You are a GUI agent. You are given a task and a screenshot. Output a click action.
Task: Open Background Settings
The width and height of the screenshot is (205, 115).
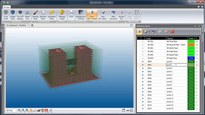(x=81, y=15)
